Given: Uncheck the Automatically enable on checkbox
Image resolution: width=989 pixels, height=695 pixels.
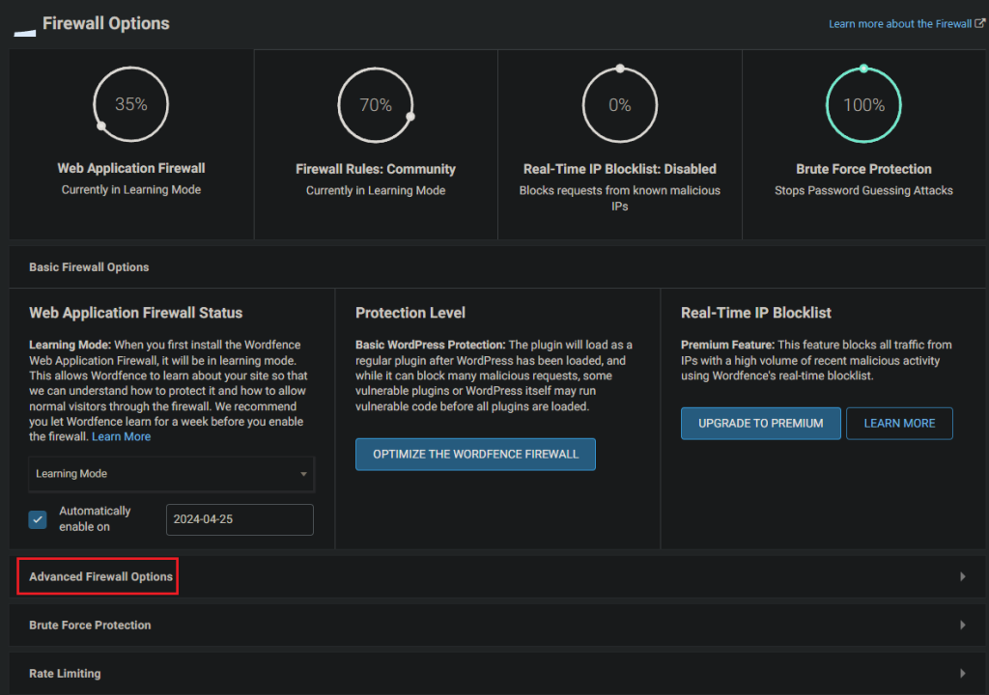Looking at the screenshot, I should (37, 519).
